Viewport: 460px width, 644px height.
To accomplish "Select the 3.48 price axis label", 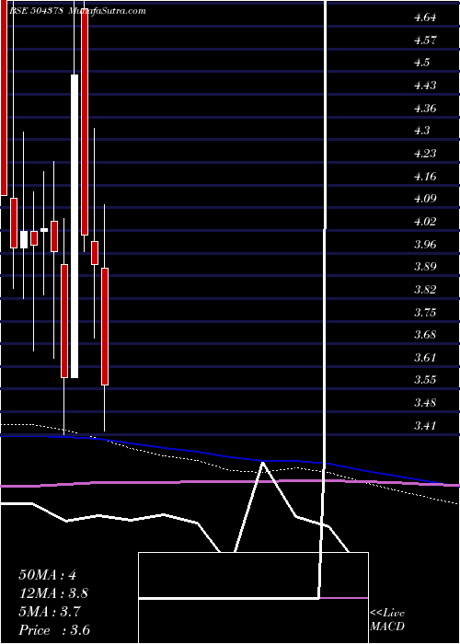I will [425, 403].
